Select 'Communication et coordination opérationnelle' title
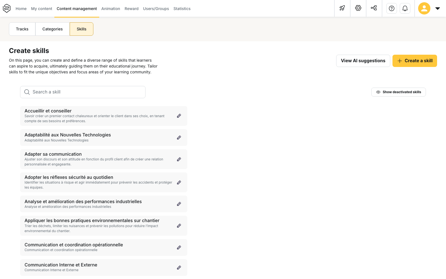 pyautogui.click(x=74, y=245)
